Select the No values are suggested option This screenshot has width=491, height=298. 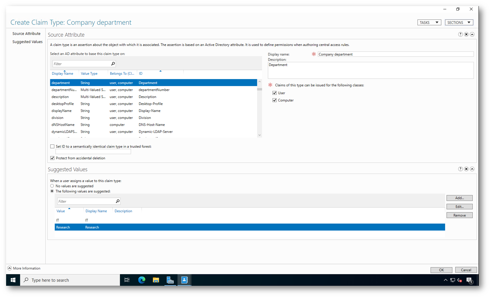click(52, 186)
